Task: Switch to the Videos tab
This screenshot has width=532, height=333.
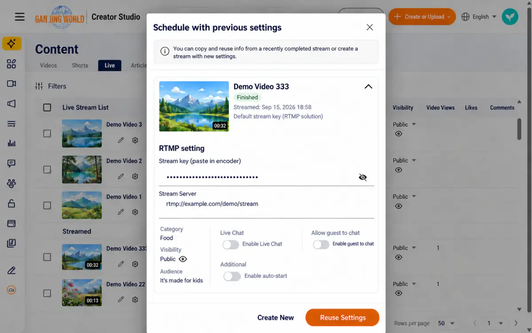Action: coord(48,65)
